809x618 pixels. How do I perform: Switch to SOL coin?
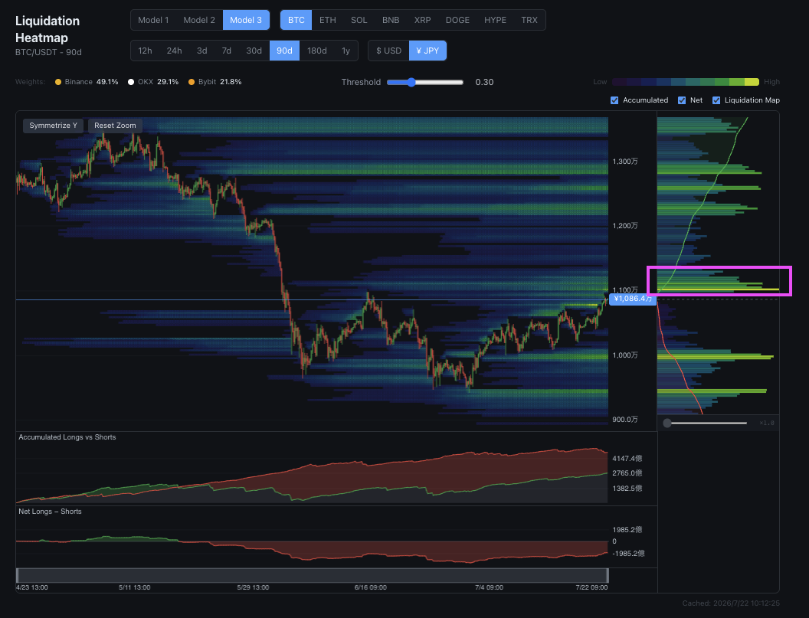click(359, 20)
